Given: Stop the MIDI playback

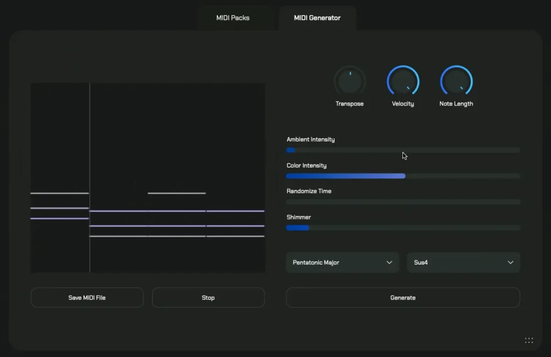Looking at the screenshot, I should point(208,297).
